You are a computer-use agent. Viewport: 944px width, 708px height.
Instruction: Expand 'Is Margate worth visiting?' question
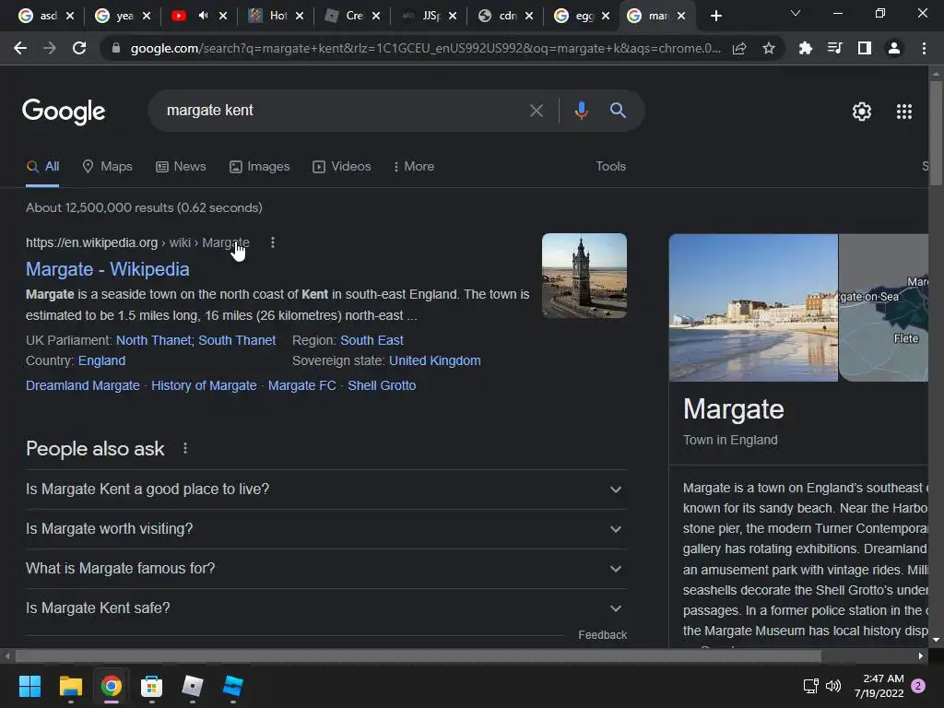pyautogui.click(x=326, y=529)
